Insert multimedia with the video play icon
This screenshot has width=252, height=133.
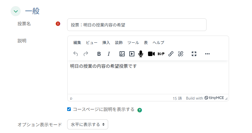pyautogui.click(x=132, y=54)
